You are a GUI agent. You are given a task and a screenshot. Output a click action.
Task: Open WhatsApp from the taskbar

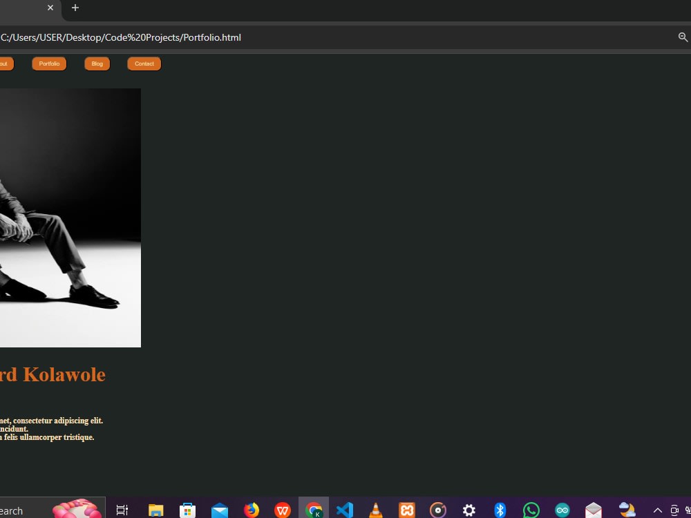click(531, 510)
